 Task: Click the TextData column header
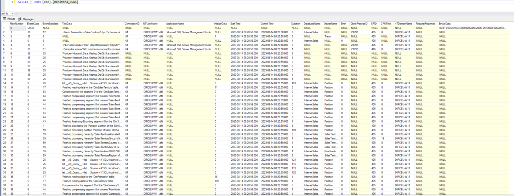tap(67, 24)
